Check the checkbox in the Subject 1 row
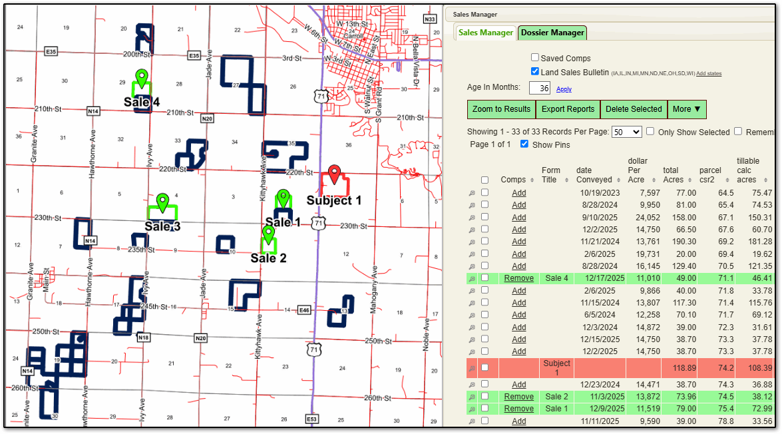Viewport: 782px width, 434px height. tap(485, 367)
